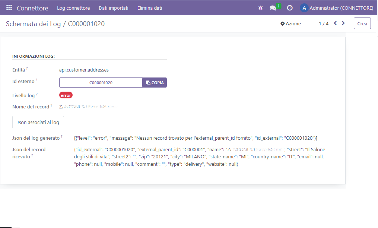Click the Id esterno field C000001020
The height and width of the screenshot is (228, 378).
pos(101,83)
